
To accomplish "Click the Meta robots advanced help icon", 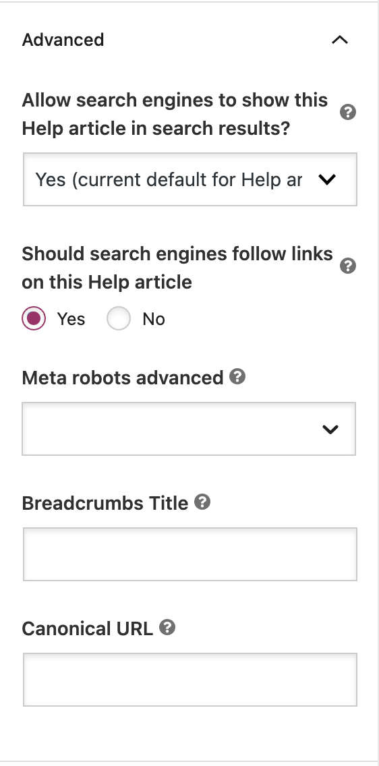I will pos(237,377).
